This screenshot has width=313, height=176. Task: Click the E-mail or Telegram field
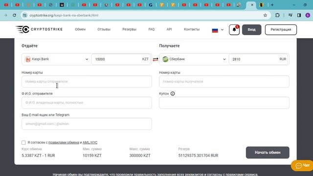pyautogui.click(x=87, y=124)
